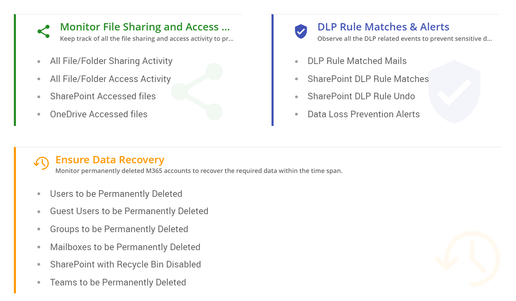516x301 pixels.
Task: Open SharePoint Accessed files report
Action: pyautogui.click(x=103, y=97)
